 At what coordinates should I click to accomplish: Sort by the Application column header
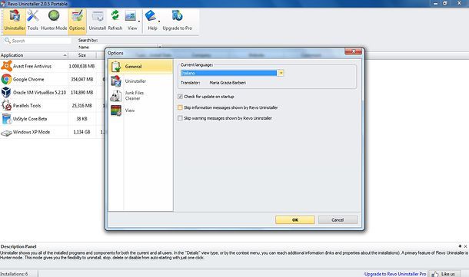click(x=34, y=55)
